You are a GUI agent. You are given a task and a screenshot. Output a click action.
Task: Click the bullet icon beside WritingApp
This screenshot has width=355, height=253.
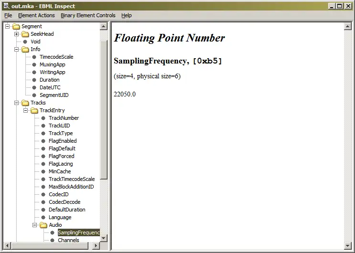coord(34,73)
